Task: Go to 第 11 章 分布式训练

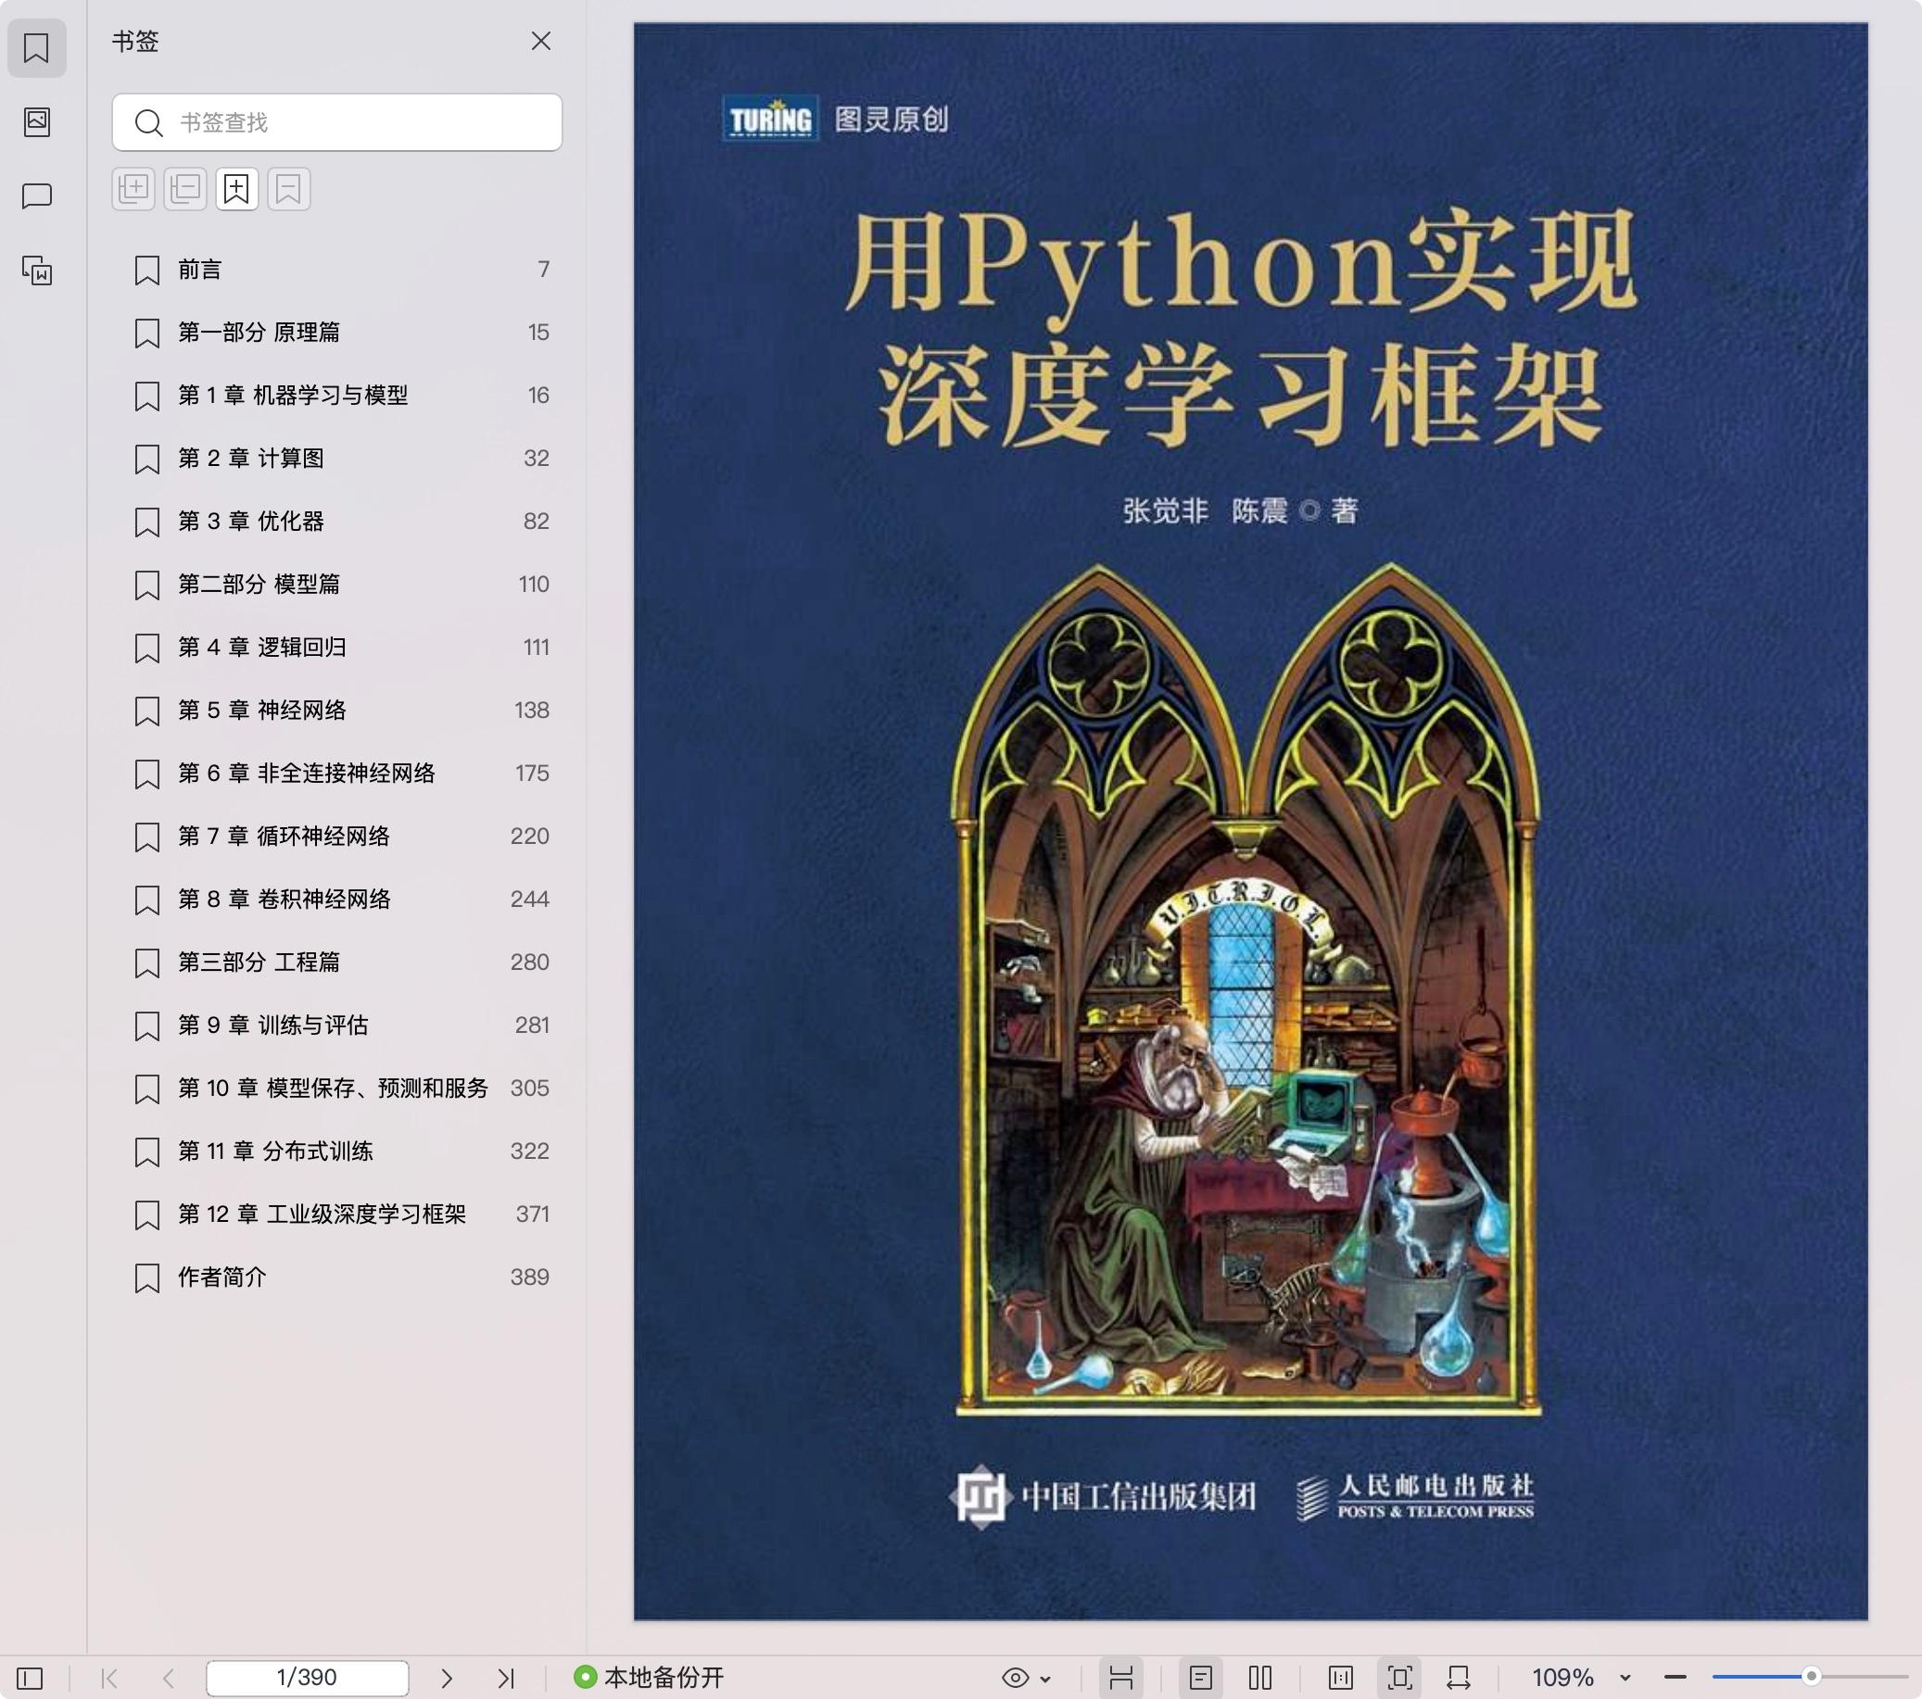Action: [336, 1152]
